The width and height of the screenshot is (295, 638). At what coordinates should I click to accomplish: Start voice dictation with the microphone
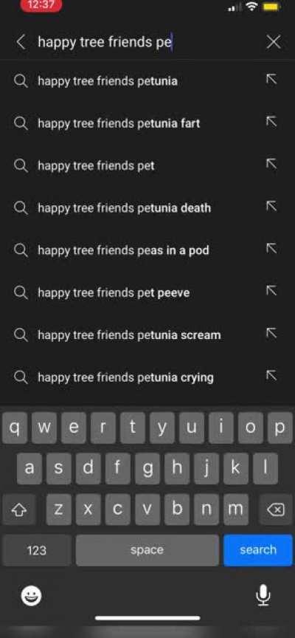(x=263, y=595)
